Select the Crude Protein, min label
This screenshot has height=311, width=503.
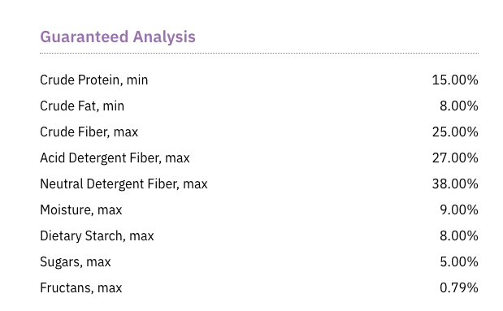94,80
